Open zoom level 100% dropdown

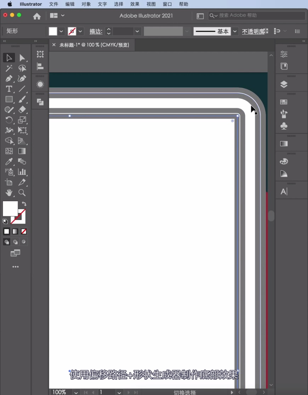coord(76,392)
